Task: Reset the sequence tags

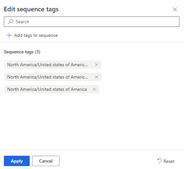Action: [165, 161]
